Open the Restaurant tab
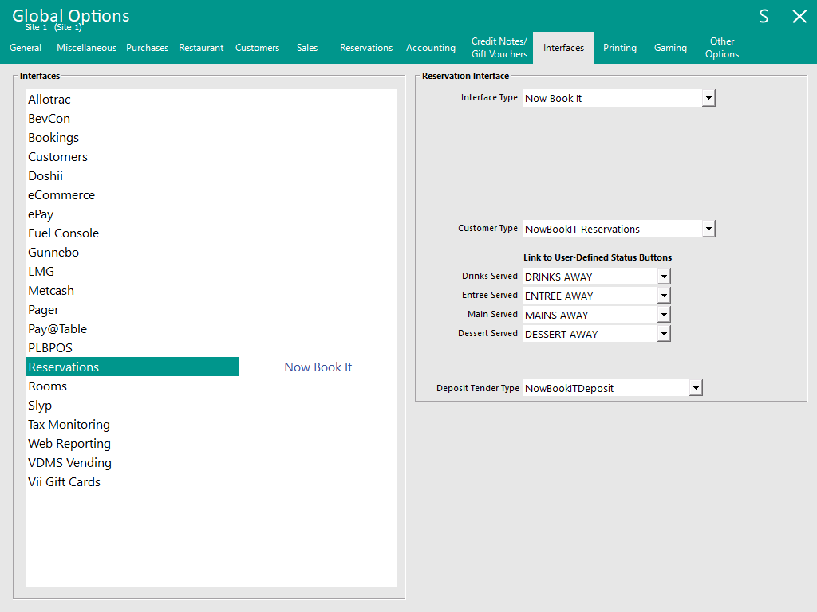 click(201, 48)
